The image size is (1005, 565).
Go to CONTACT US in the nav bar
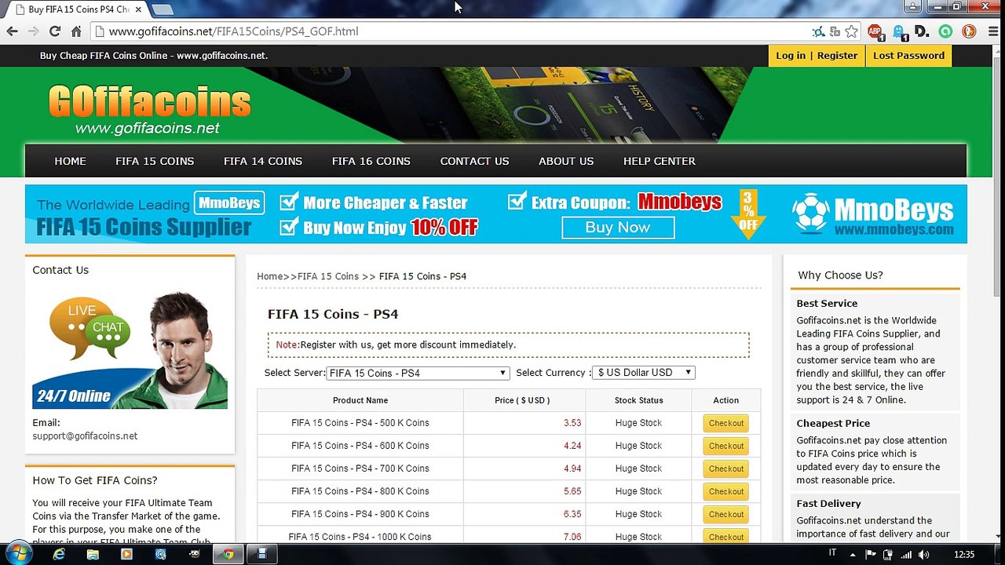474,161
